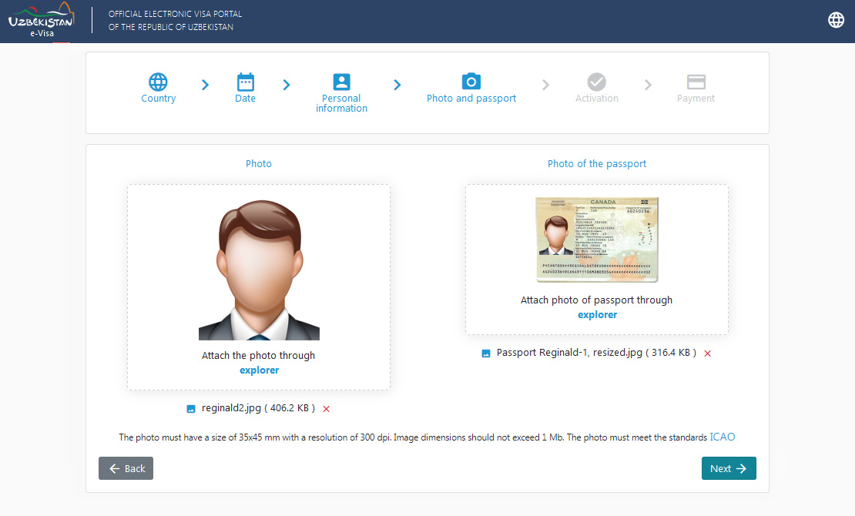Click the Payment card step icon

[696, 82]
